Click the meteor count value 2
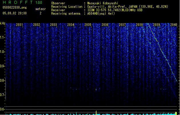Viewport: 180px width, 115px height. click(x=41, y=13)
